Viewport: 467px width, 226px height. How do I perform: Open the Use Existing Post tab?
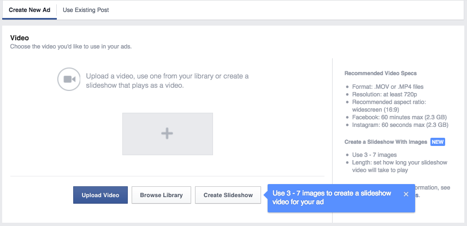pyautogui.click(x=86, y=10)
